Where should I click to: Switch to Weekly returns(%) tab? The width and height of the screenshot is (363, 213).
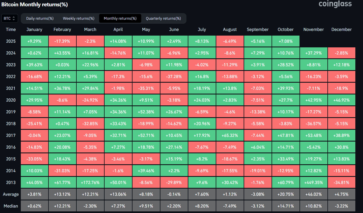point(79,18)
